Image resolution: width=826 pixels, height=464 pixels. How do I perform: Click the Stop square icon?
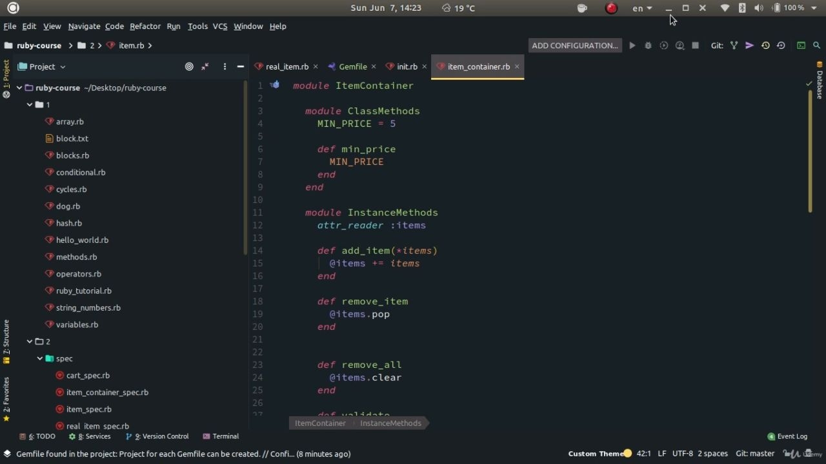point(695,46)
